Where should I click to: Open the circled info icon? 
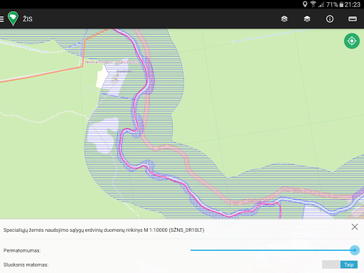click(330, 19)
